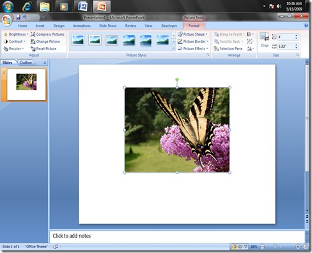Image resolution: width=312 pixels, height=253 pixels.
Task: Decrease shape width with the down stepper
Action: point(296,48)
